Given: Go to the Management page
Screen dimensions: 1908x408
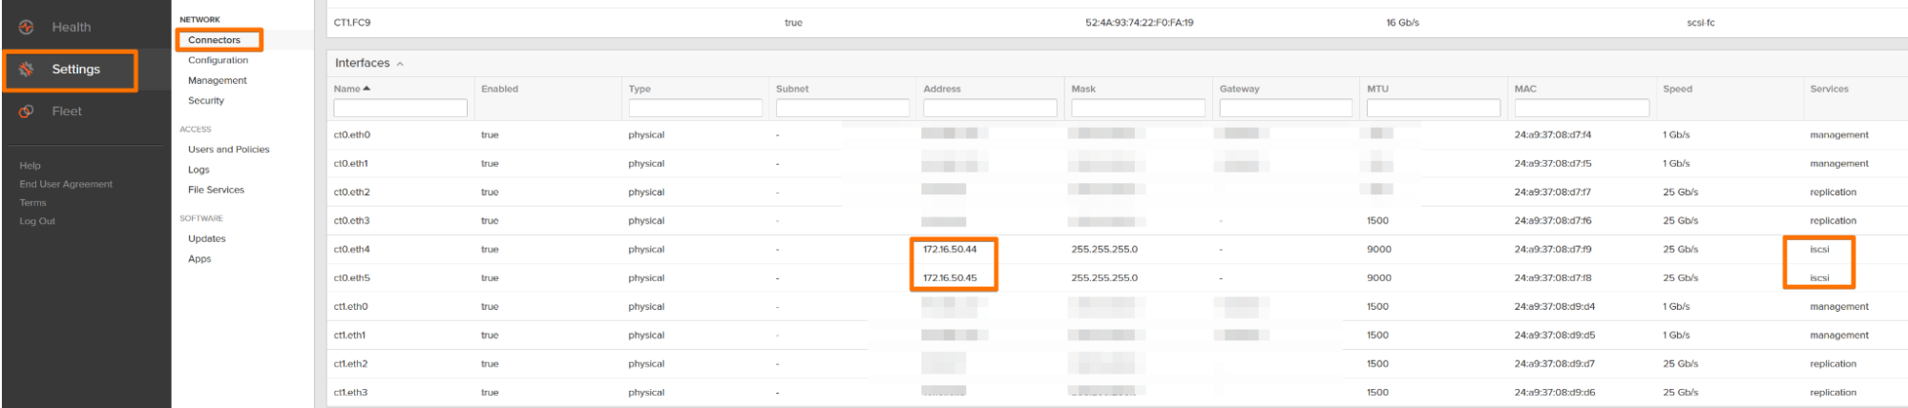Looking at the screenshot, I should click(217, 81).
